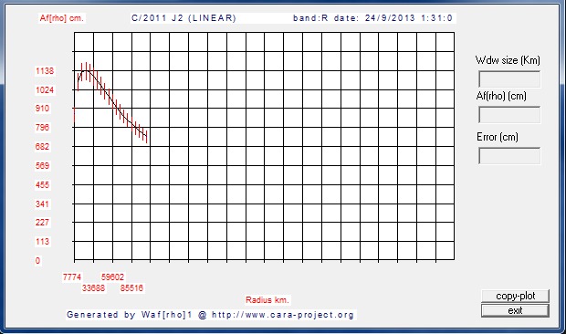Click the last data point on curve
This screenshot has height=334, width=566.
pyautogui.click(x=147, y=137)
